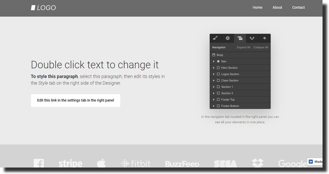Open the Interactions lightning bolt tab icon
Viewport: 329px width, 174px height.
coord(264,38)
